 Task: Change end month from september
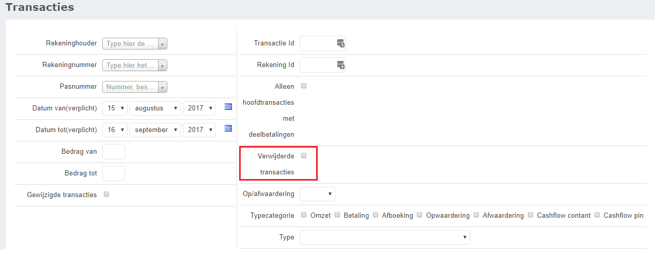(155, 130)
